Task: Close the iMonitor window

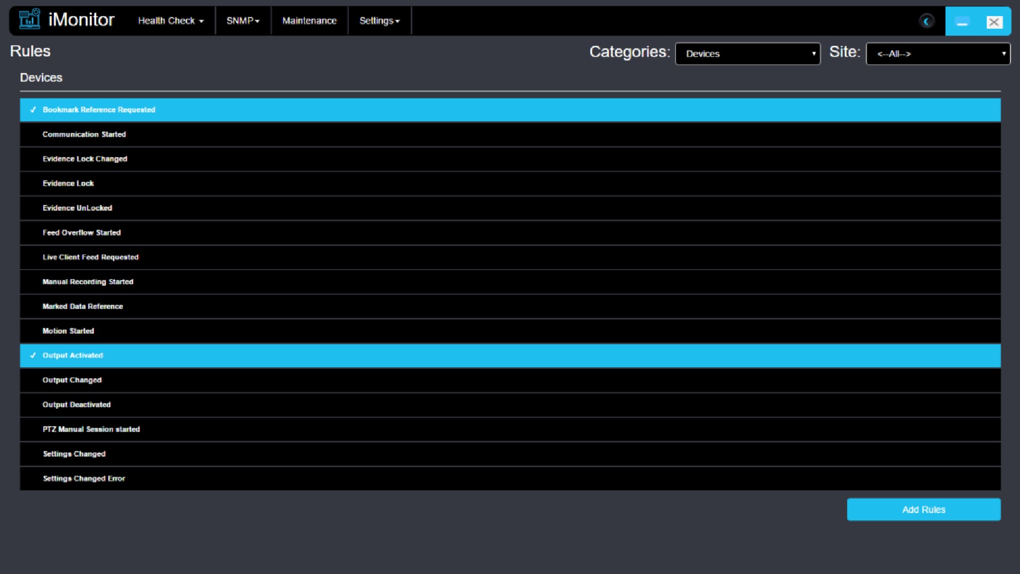Action: coord(994,22)
